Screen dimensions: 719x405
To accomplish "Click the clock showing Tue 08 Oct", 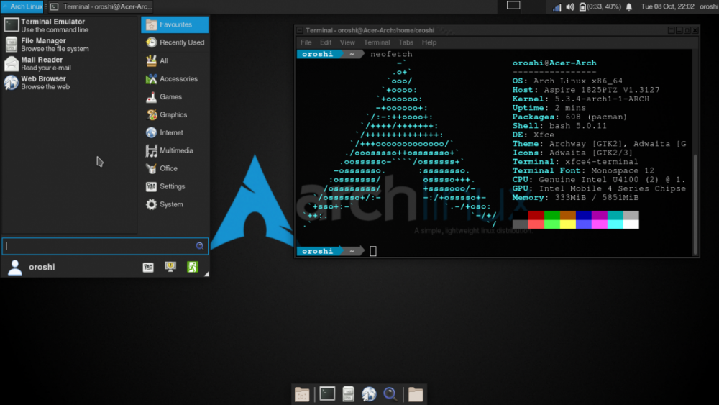I will 667,7.
